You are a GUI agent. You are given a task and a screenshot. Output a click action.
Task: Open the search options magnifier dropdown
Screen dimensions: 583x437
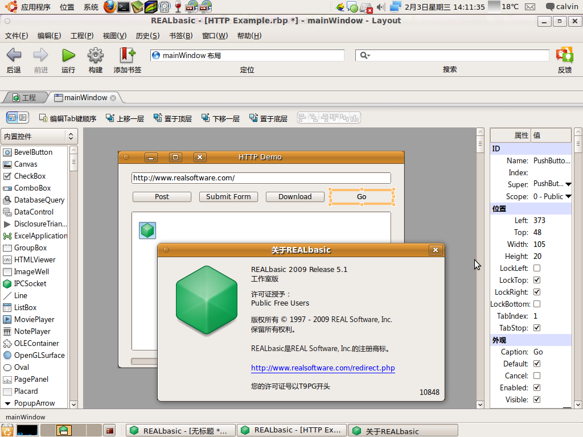365,55
